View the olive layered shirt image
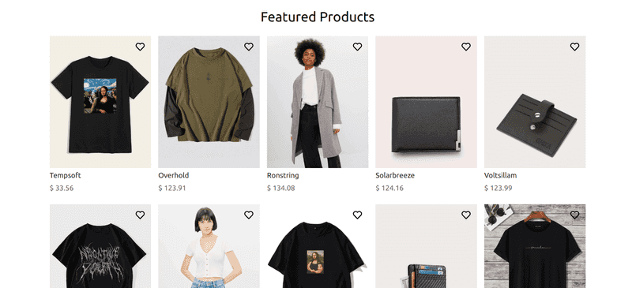 209,102
